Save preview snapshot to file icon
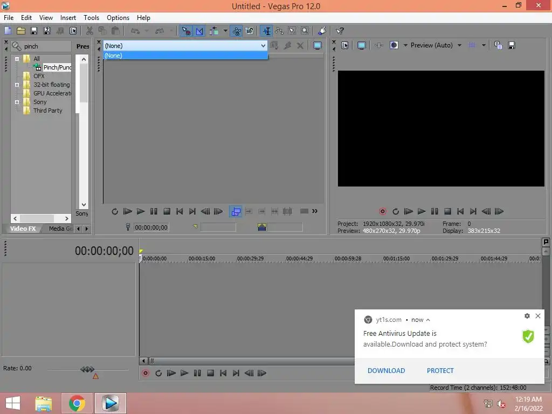The height and width of the screenshot is (414, 552). point(512,45)
